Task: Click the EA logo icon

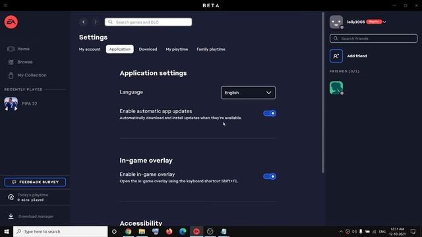Action: [x=11, y=22]
